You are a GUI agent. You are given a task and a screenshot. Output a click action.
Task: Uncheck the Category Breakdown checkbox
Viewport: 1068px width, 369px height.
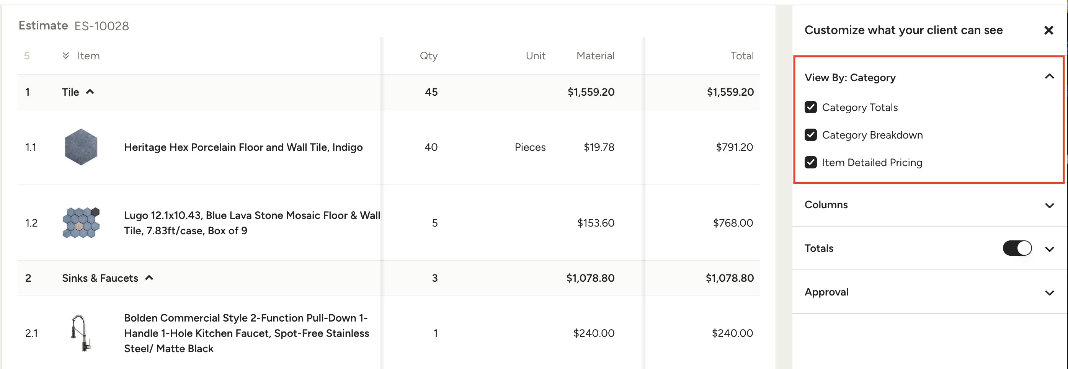(810, 135)
